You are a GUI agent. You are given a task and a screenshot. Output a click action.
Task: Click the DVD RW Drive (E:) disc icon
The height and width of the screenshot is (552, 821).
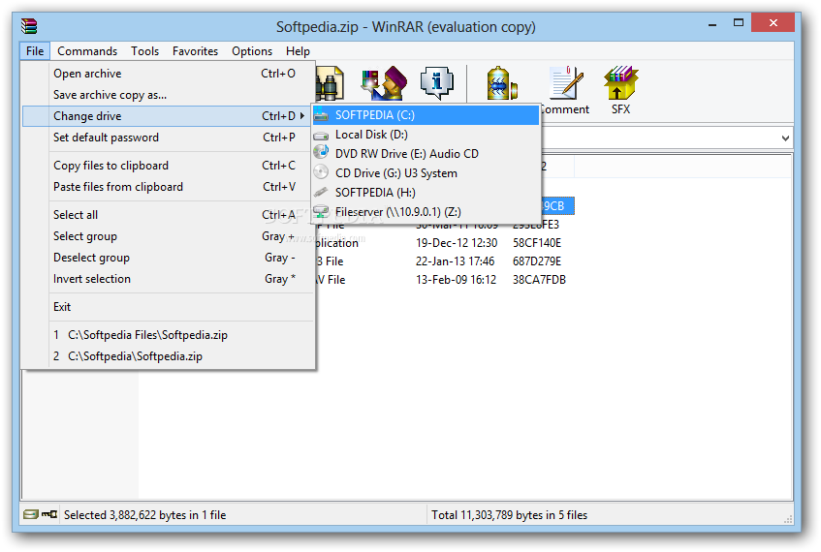(x=321, y=153)
